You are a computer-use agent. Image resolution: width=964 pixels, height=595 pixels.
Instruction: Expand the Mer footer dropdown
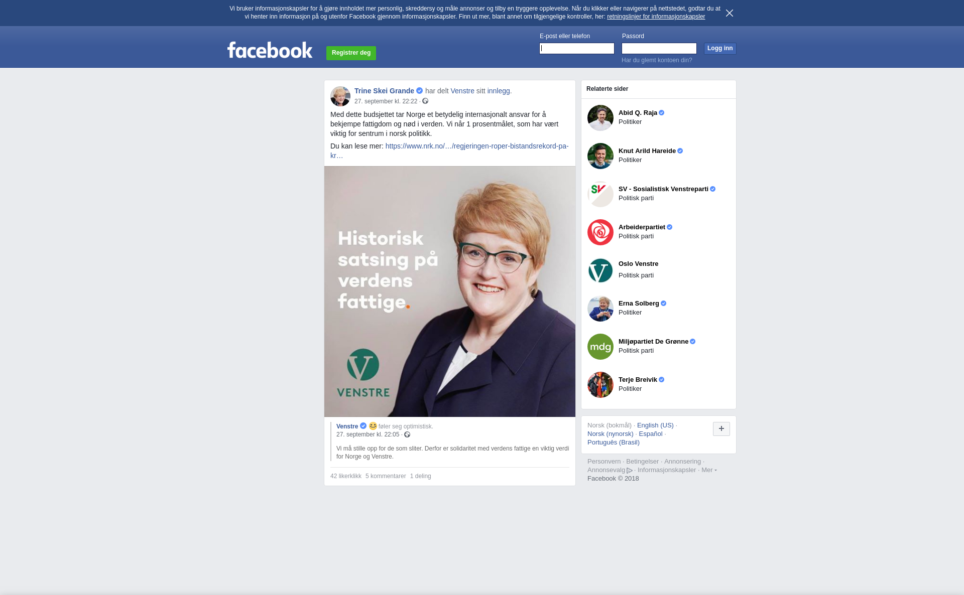pyautogui.click(x=709, y=470)
